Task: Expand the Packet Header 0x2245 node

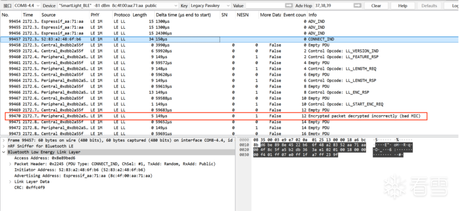Action: tap(11, 164)
